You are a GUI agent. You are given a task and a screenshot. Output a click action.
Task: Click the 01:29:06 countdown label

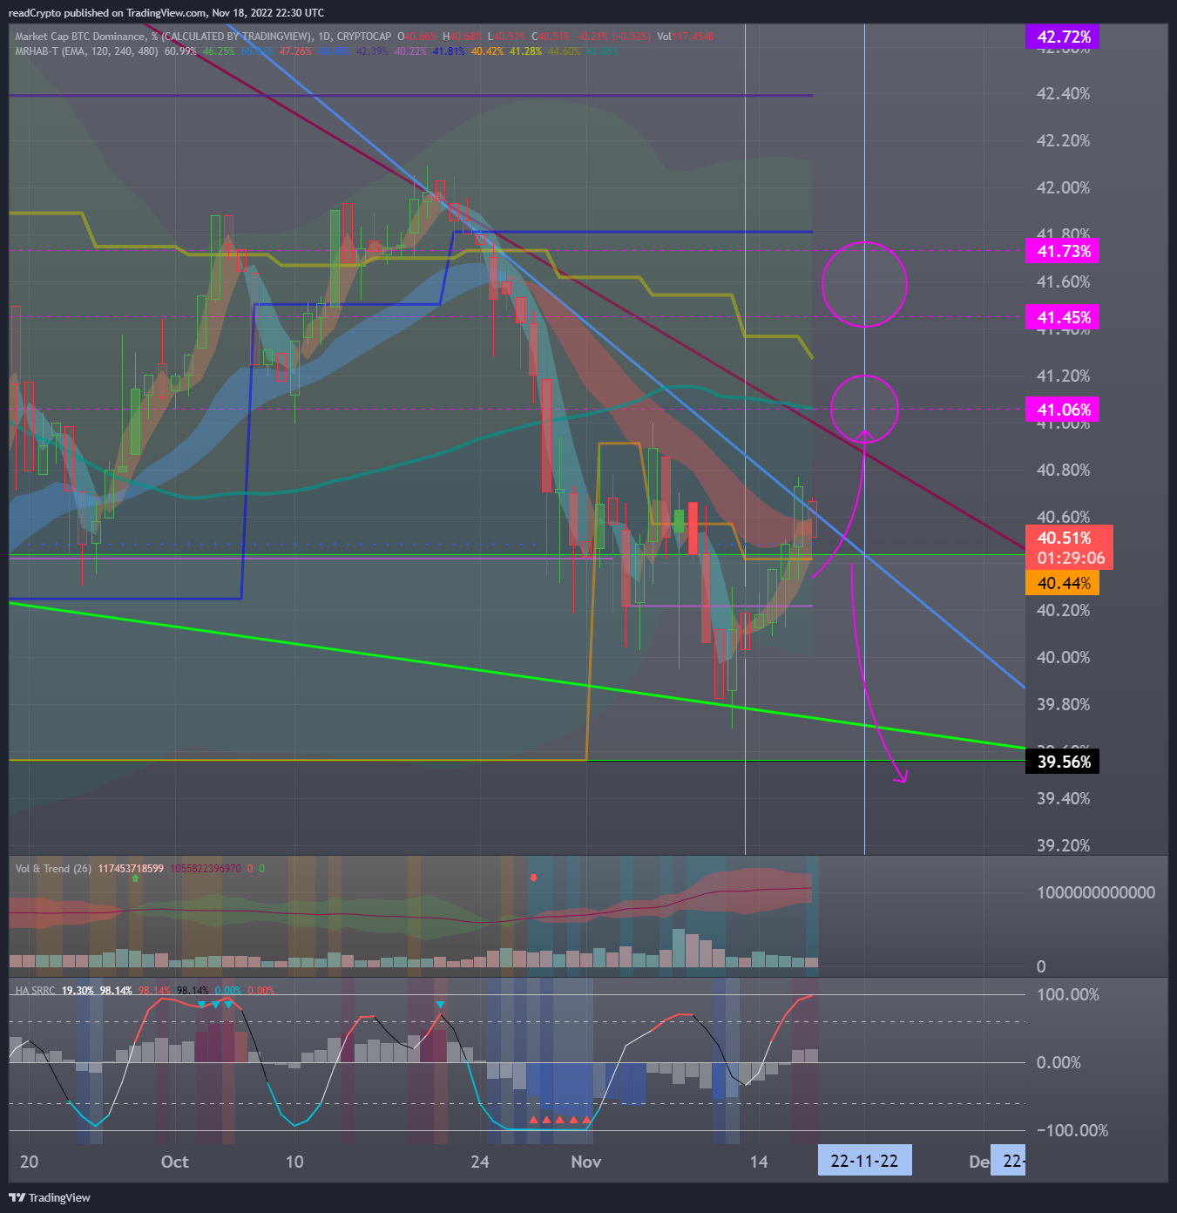coord(1071,558)
